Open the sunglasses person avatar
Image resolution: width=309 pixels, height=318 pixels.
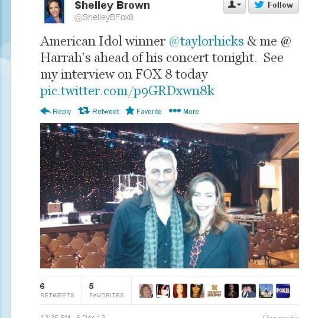[197, 291]
